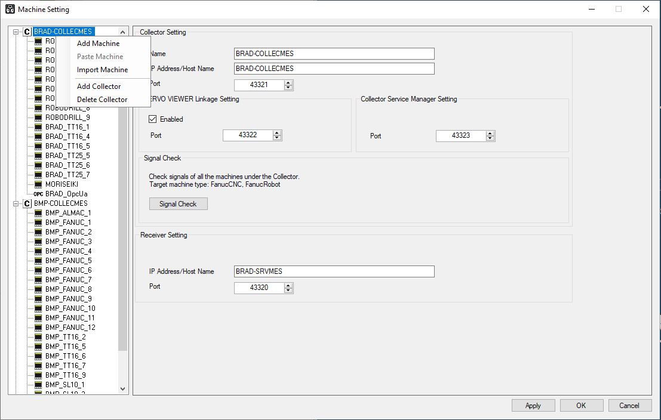The width and height of the screenshot is (661, 420).
Task: Collapse the BMP-COLLECMES tree node
Action: point(16,203)
